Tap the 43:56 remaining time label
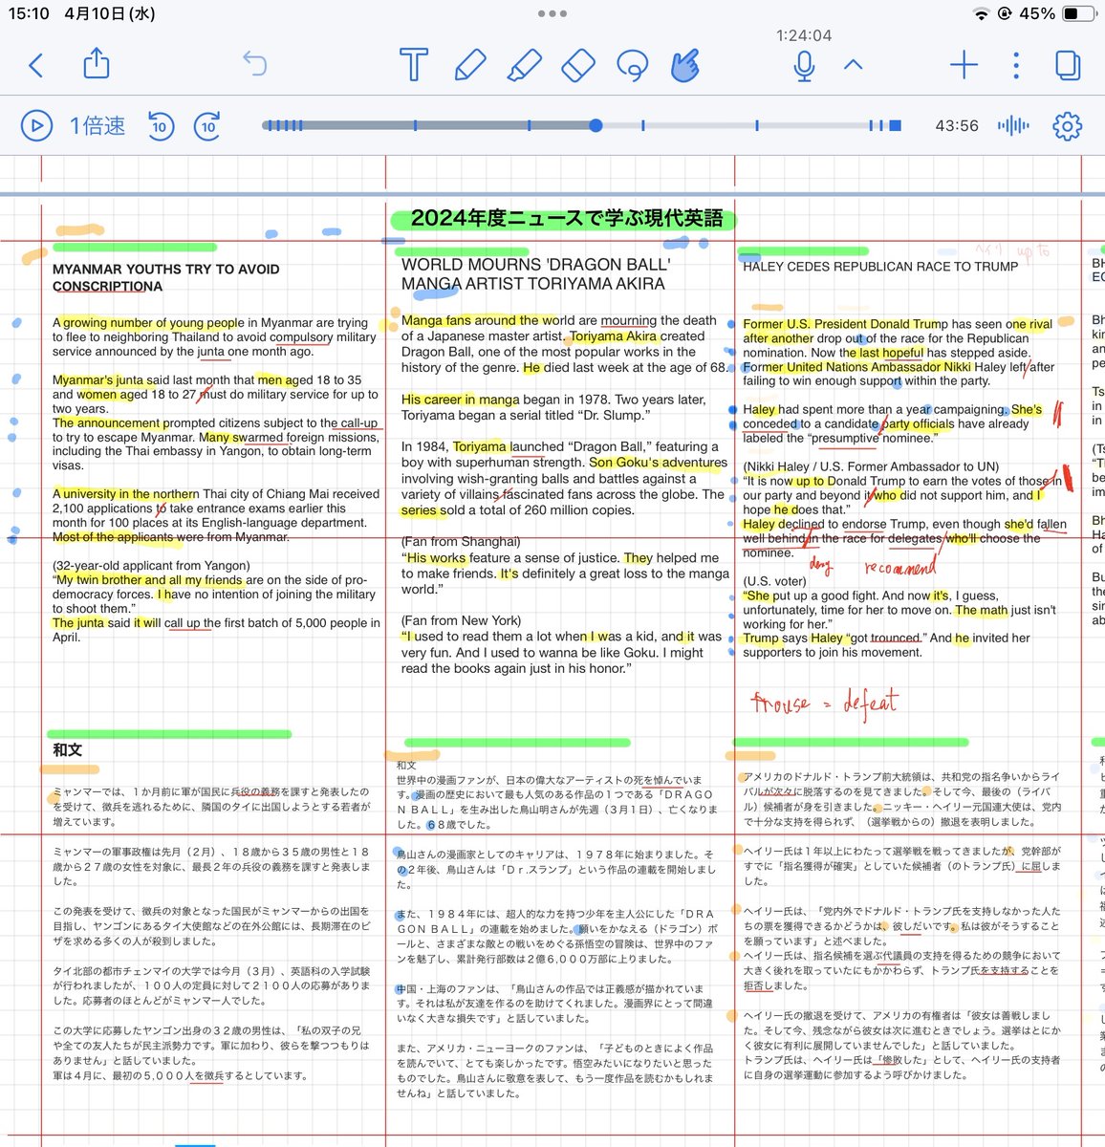The height and width of the screenshot is (1147, 1105). (957, 125)
